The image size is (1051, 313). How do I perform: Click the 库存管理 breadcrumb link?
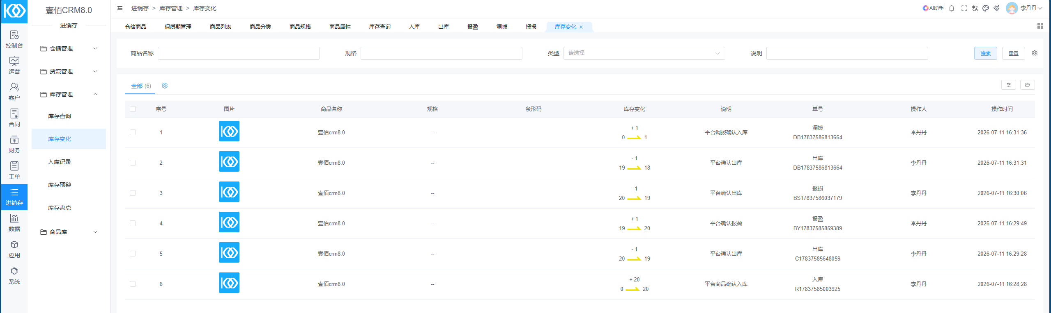coord(171,8)
